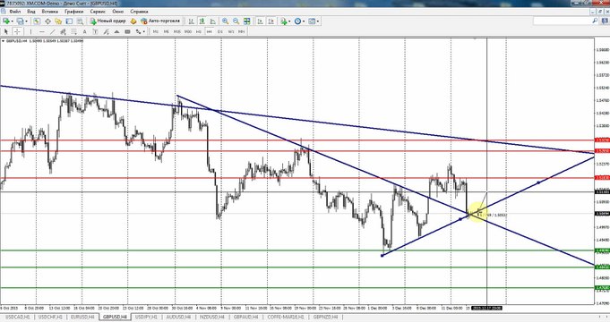Select the Vertical Line tool

click(x=30, y=31)
